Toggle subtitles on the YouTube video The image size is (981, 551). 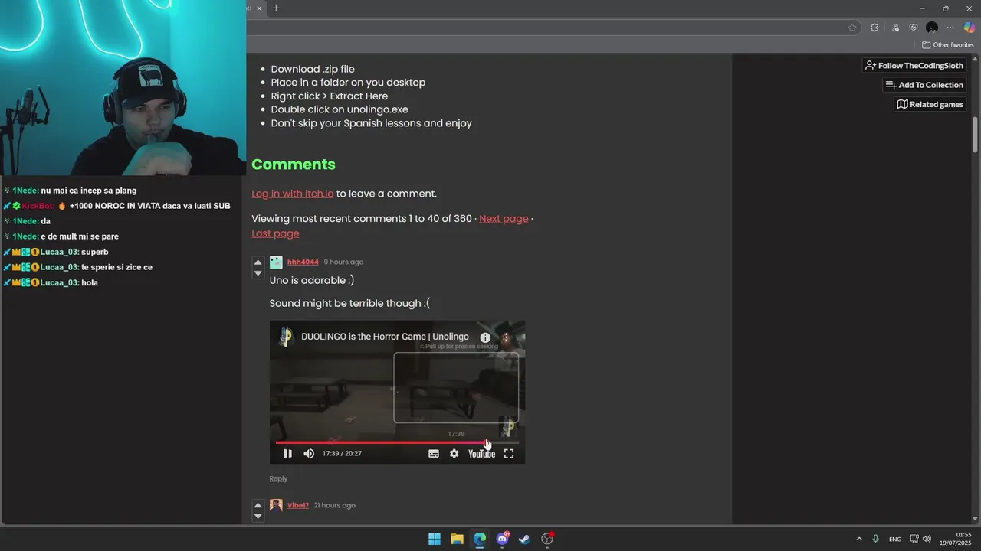[x=434, y=454]
